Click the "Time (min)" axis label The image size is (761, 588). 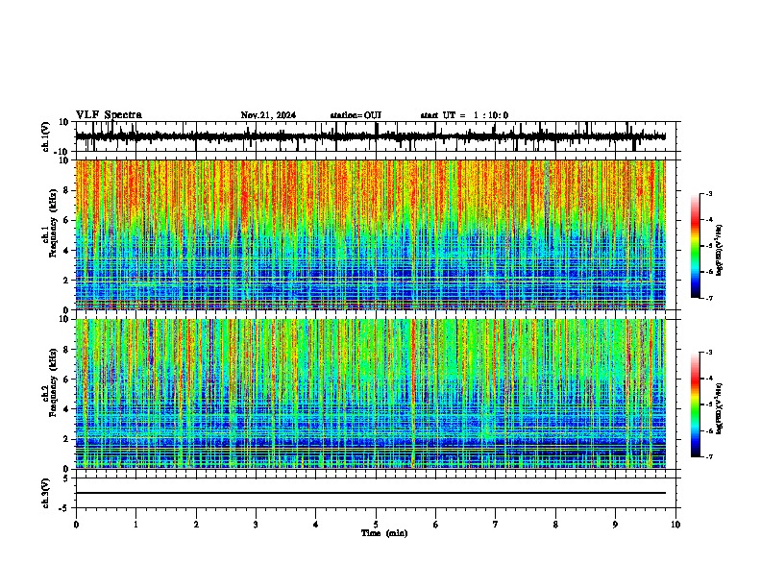[x=384, y=533]
